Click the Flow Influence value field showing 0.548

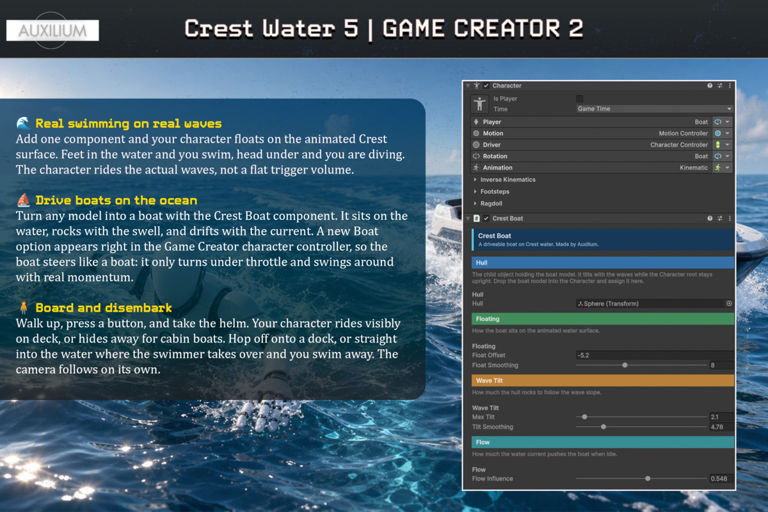[x=721, y=479]
